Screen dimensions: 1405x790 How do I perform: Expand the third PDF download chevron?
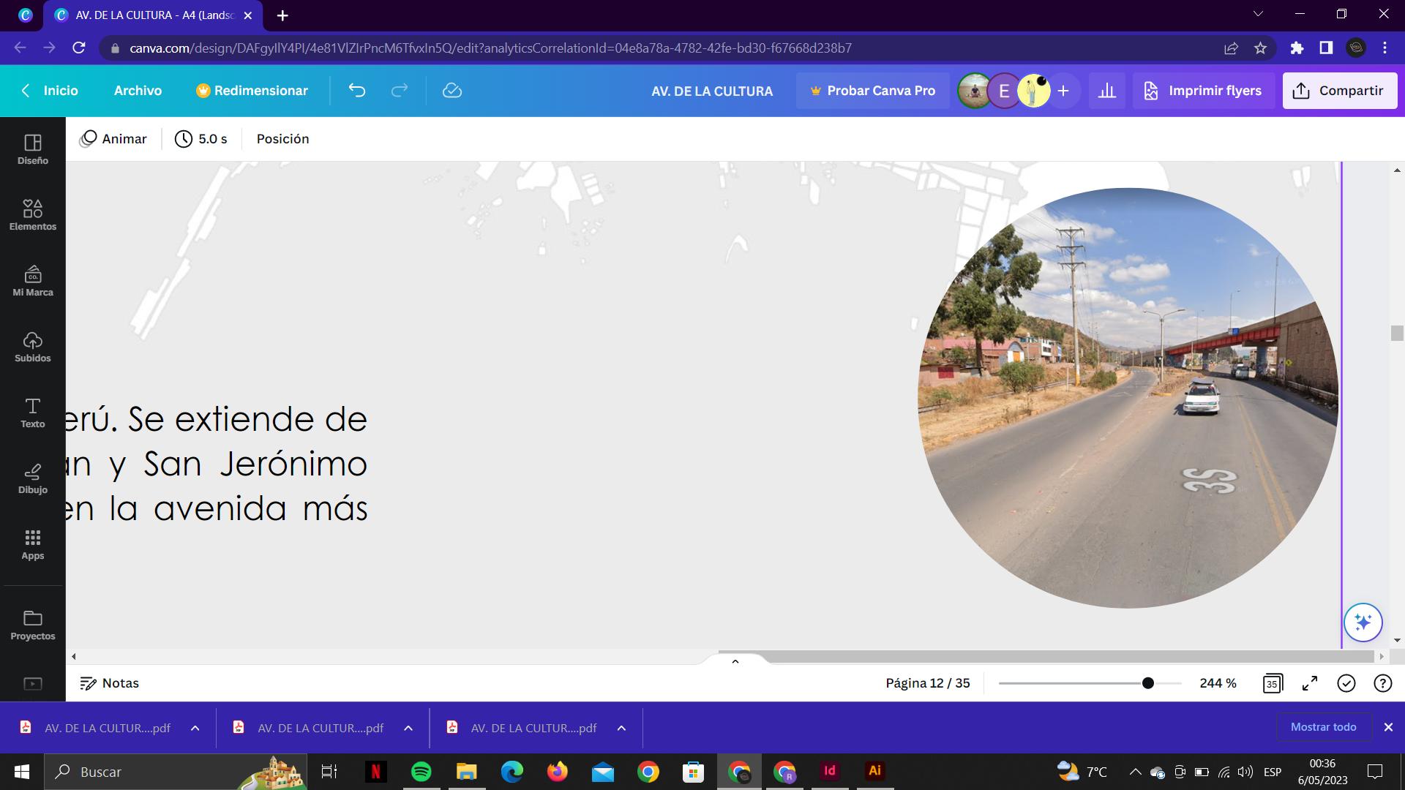[x=621, y=728]
